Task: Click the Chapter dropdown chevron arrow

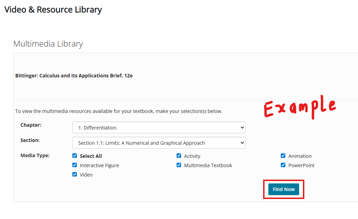Action: (242, 127)
